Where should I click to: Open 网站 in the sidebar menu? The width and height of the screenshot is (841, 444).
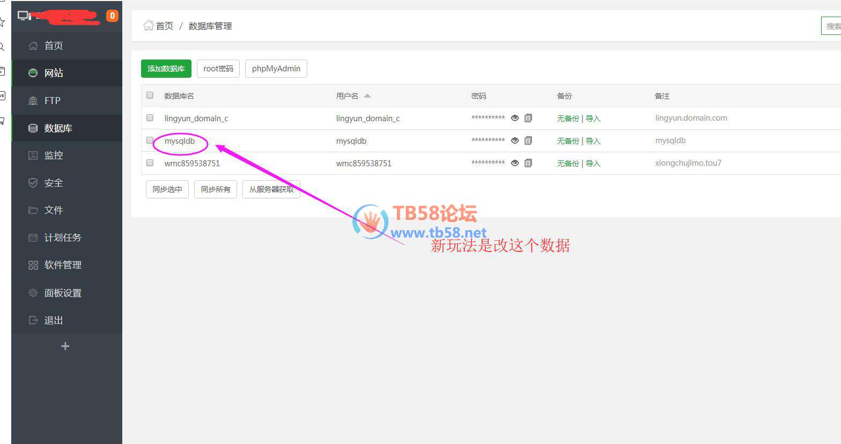54,73
